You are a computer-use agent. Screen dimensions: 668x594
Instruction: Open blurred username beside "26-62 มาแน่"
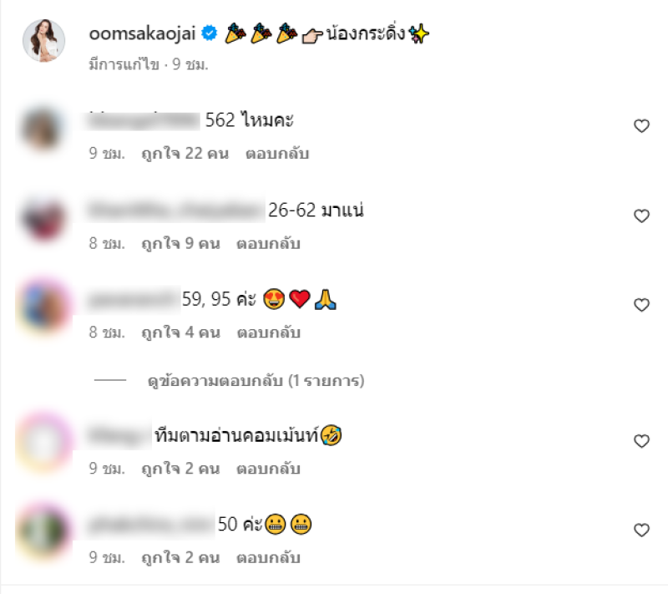click(x=175, y=210)
